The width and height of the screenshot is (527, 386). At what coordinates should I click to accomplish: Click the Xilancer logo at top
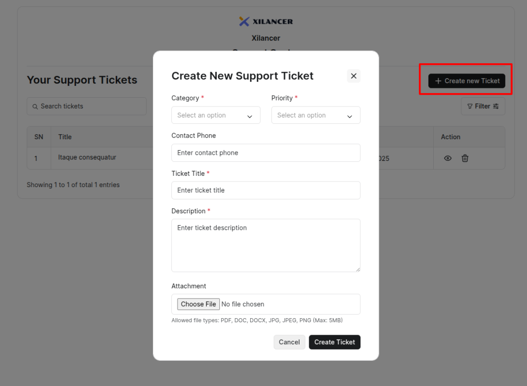tap(266, 22)
